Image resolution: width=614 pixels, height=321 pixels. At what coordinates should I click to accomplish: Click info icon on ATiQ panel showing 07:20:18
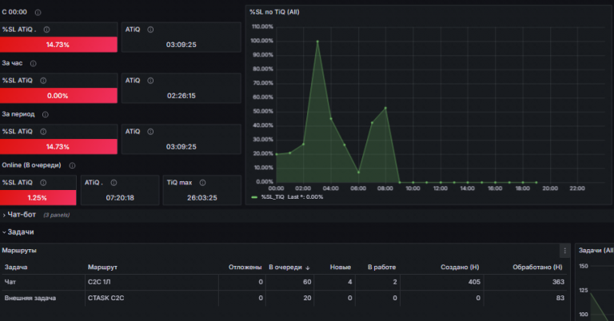[114, 183]
